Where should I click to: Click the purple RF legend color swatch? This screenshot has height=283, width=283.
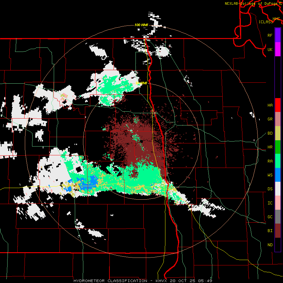[278, 35]
